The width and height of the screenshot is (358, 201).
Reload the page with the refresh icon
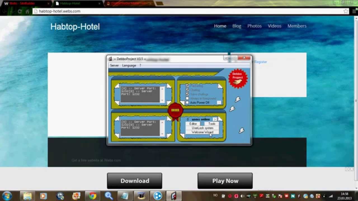[20, 11]
